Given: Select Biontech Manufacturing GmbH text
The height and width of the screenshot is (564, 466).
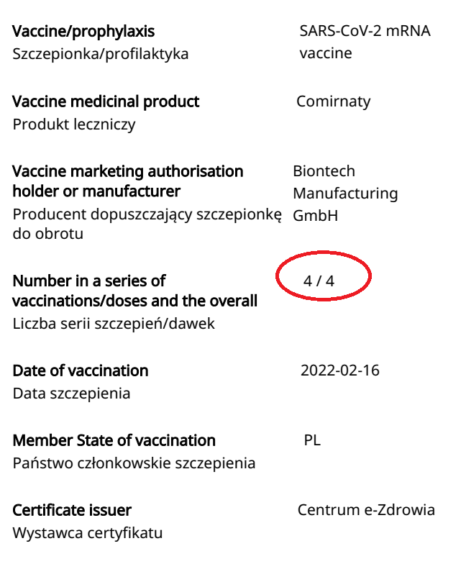Looking at the screenshot, I should point(345,193).
